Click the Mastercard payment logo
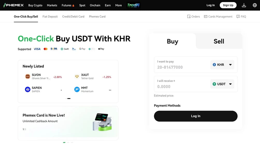The height and width of the screenshot is (156, 260). pos(45,49)
